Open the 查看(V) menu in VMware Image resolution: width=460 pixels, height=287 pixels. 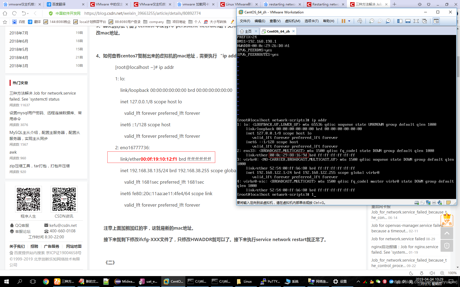[275, 21]
